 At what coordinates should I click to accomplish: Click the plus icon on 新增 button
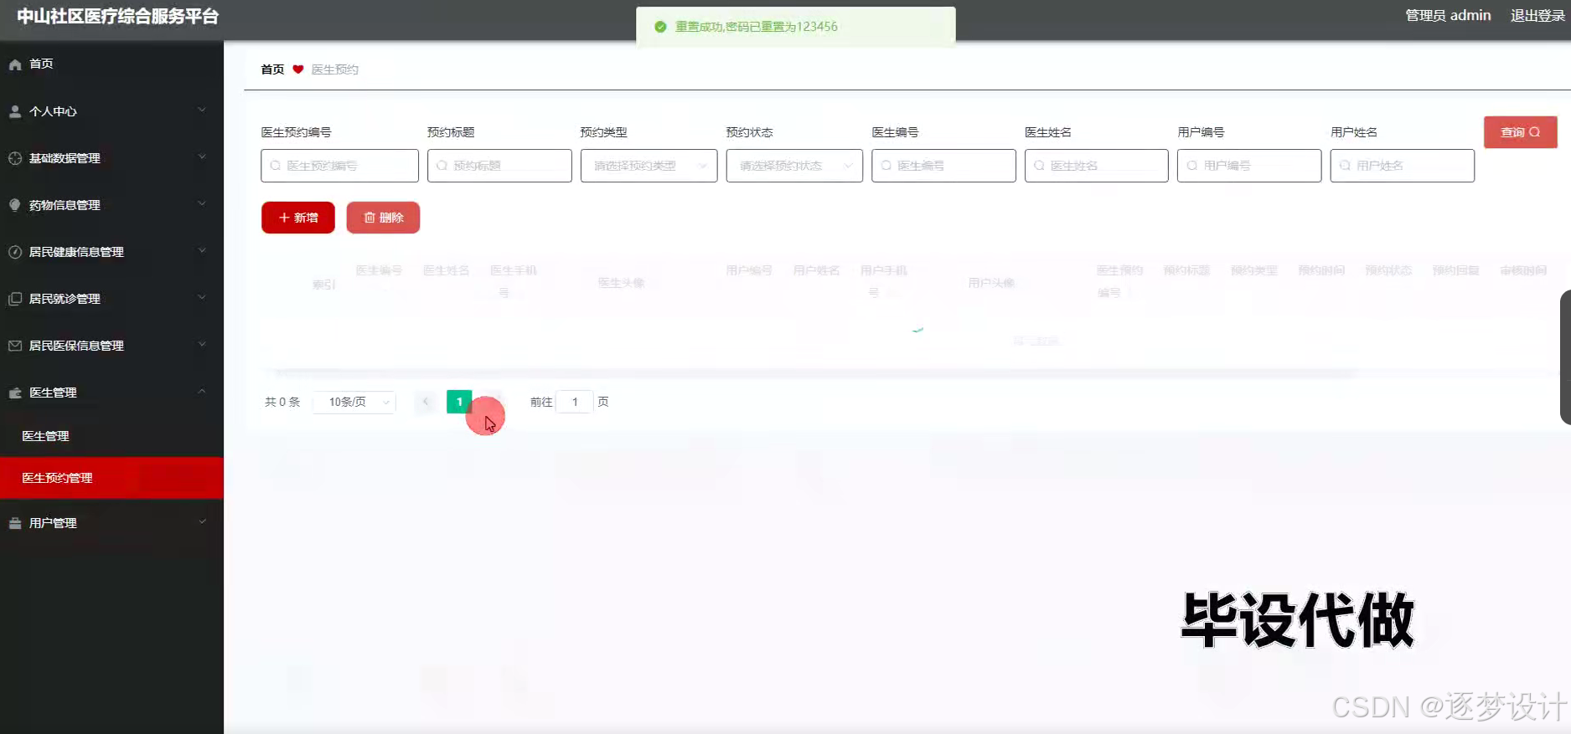[x=284, y=218]
